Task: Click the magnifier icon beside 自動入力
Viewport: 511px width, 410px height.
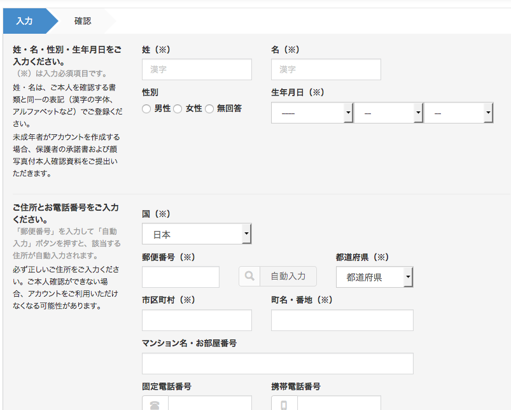Action: (x=249, y=276)
